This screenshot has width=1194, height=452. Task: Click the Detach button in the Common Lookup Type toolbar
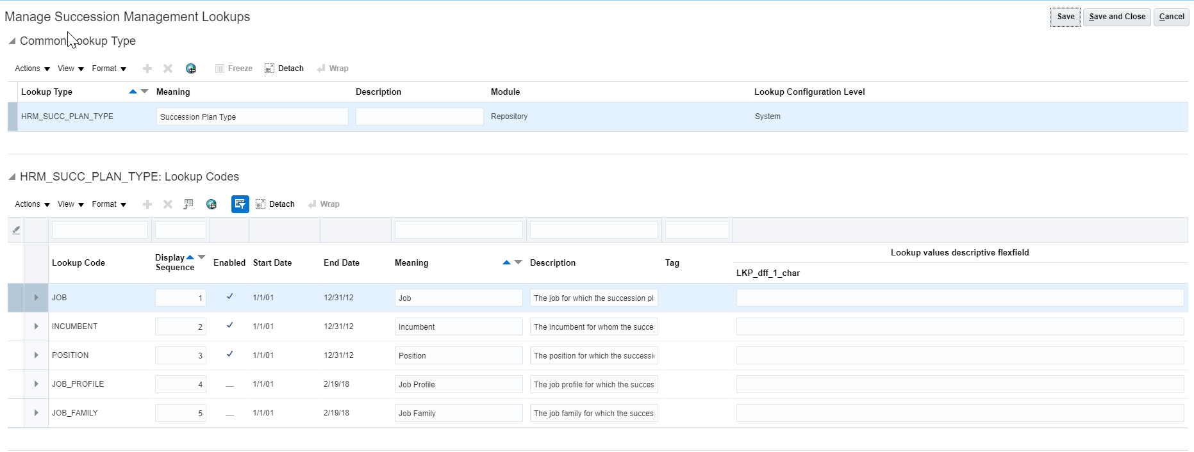(x=285, y=69)
